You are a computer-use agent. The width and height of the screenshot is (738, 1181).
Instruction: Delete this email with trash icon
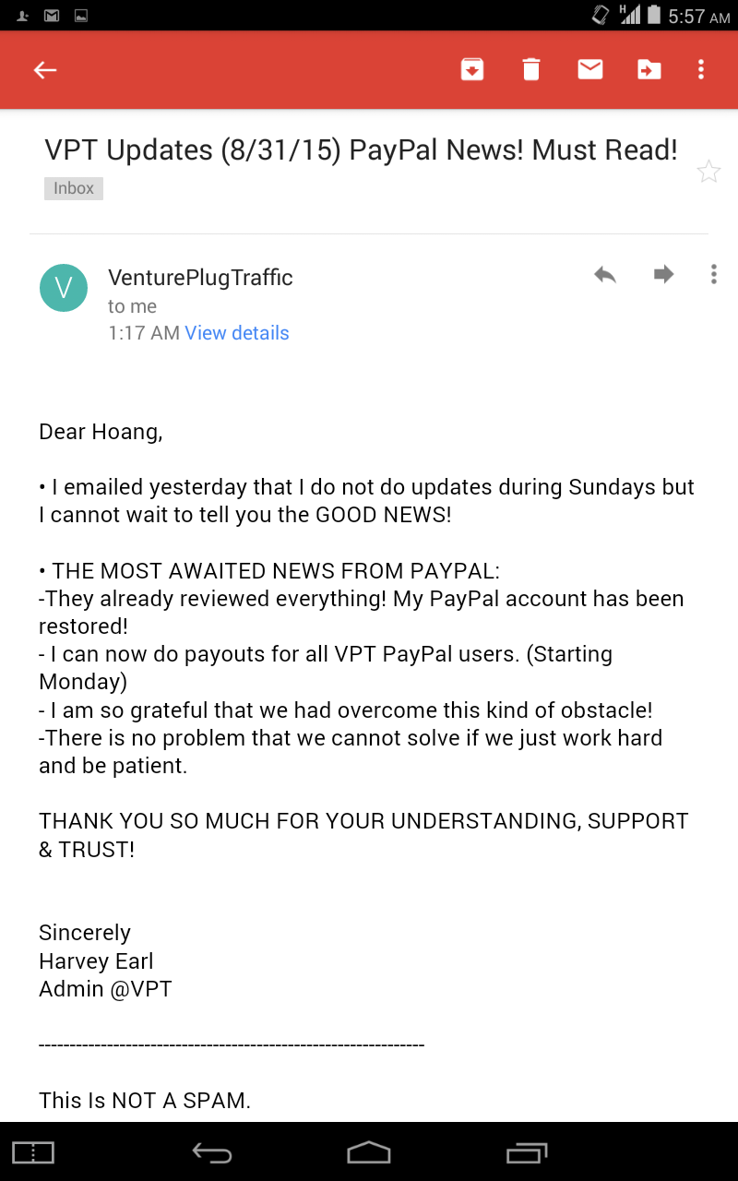point(531,70)
